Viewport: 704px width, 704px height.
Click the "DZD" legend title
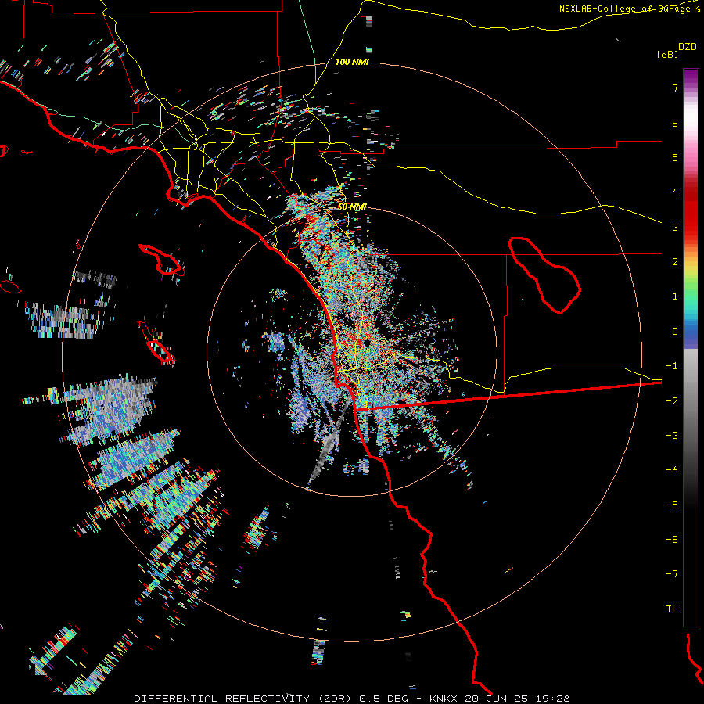pos(687,47)
